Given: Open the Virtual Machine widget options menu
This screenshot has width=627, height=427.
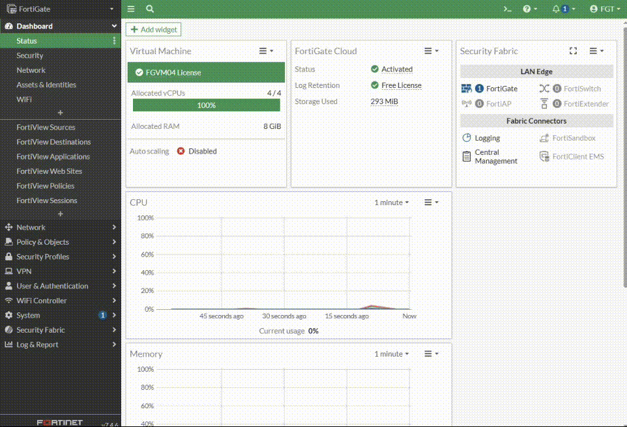Looking at the screenshot, I should click(x=266, y=51).
